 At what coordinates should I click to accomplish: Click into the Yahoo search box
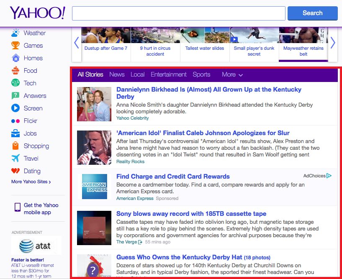[x=179, y=13]
